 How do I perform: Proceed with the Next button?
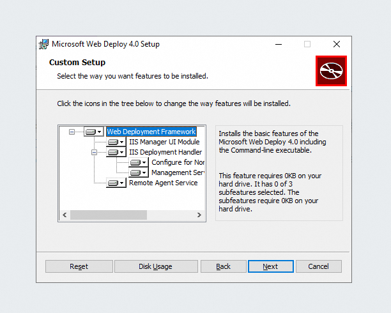(x=271, y=266)
